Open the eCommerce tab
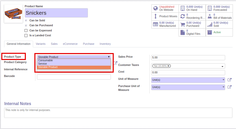The height and width of the screenshot is (129, 236). [70, 44]
